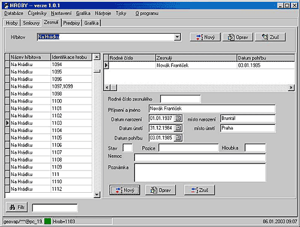Click the bottom Nový button under Poznámka
This screenshot has height=227, width=300.
[125, 190]
